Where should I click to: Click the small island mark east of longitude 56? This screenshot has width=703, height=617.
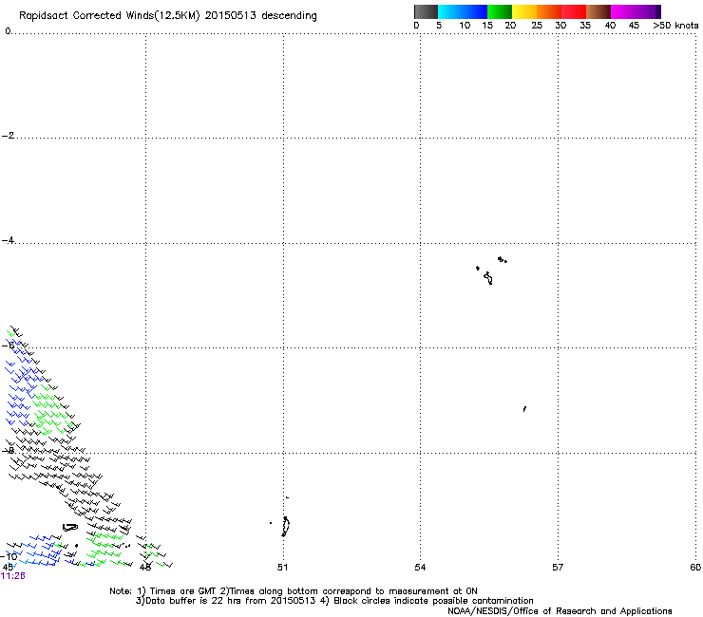pyautogui.click(x=524, y=409)
